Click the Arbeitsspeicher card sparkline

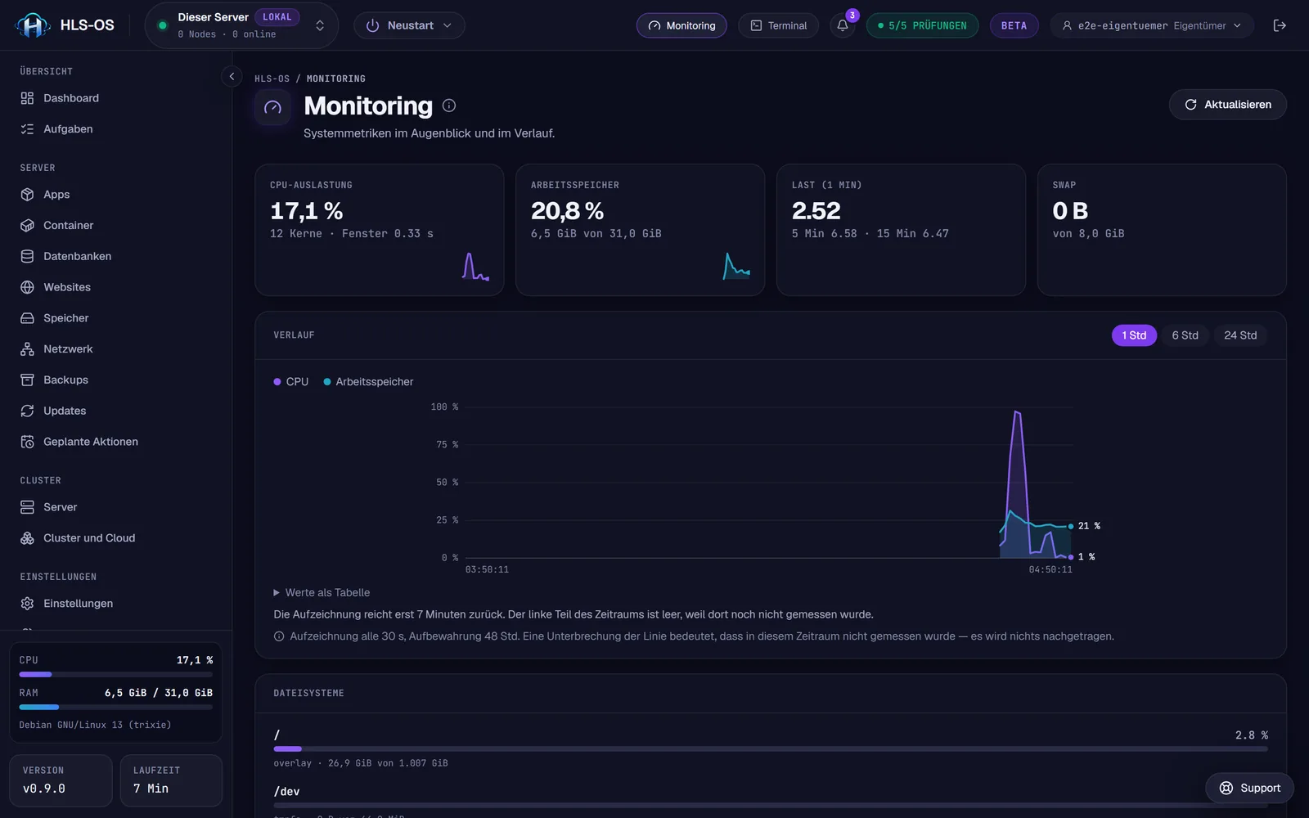click(736, 267)
